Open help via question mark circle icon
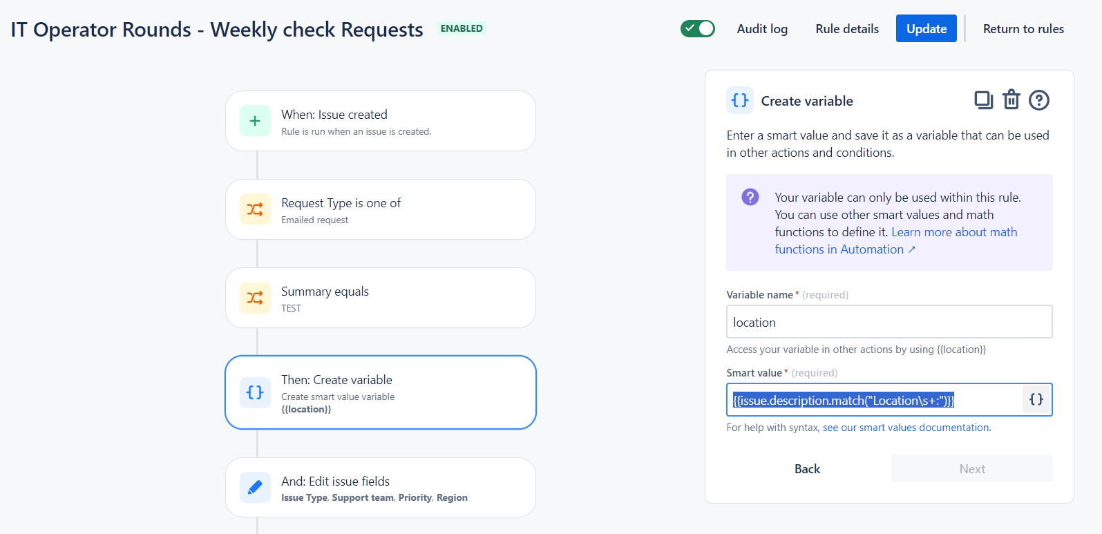The height and width of the screenshot is (534, 1102). tap(1039, 101)
